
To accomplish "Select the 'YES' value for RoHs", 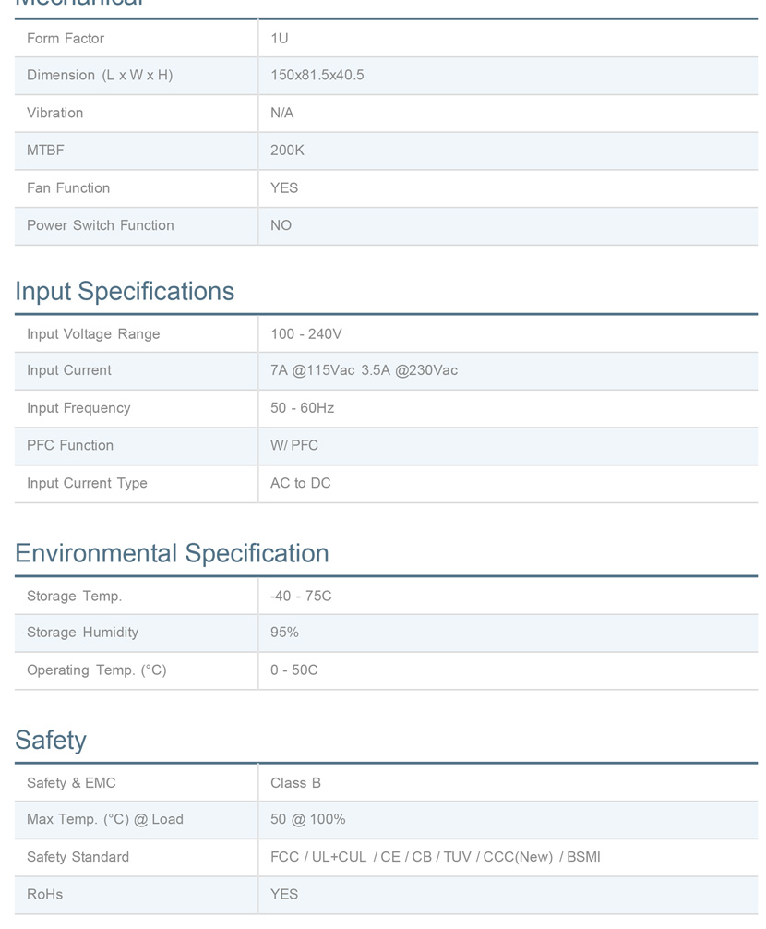I will (284, 895).
